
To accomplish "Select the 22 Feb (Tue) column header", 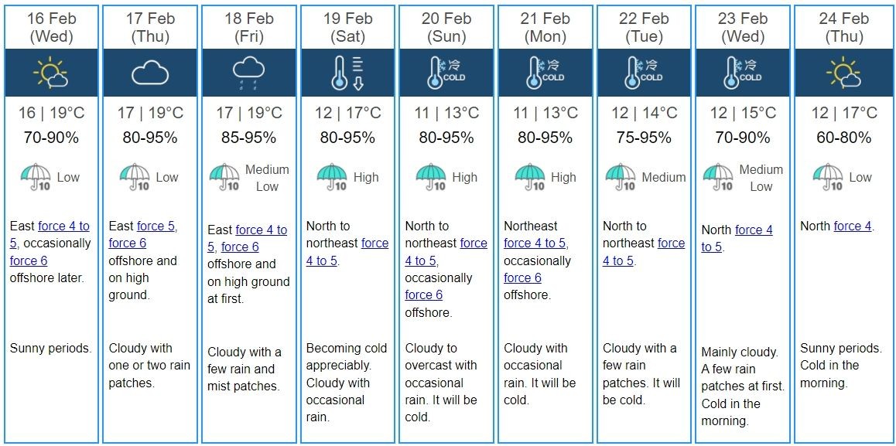I will (644, 27).
